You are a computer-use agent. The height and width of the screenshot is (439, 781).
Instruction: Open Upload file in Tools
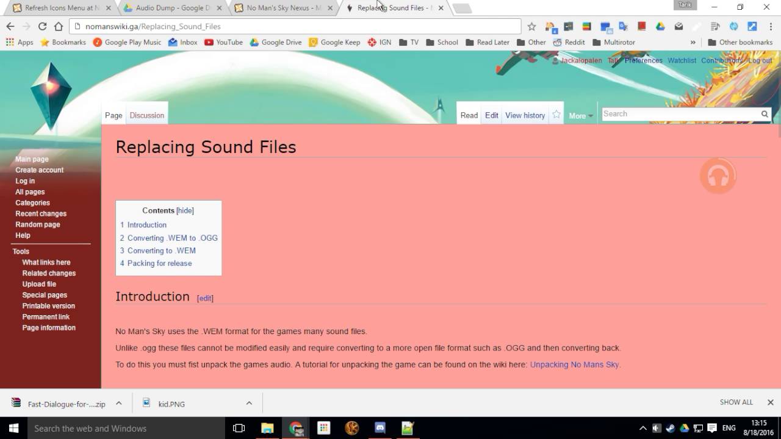39,284
